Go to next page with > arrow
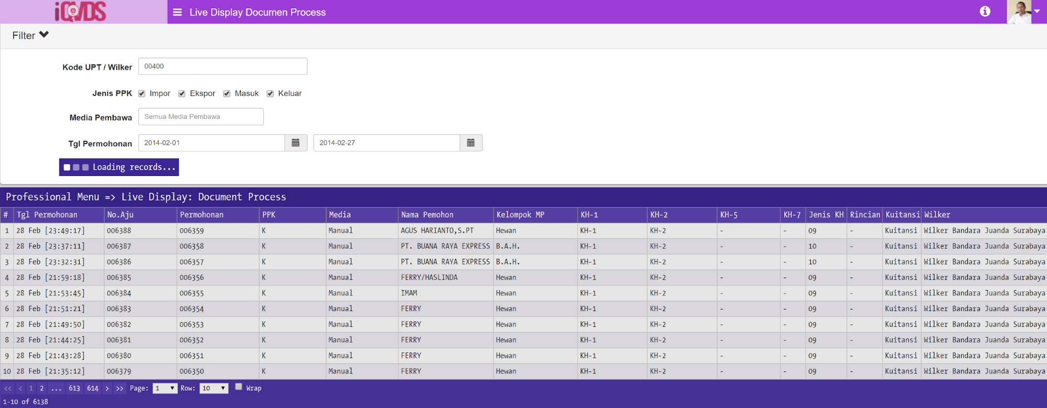Screen dimensions: 1047x408 pyautogui.click(x=107, y=389)
